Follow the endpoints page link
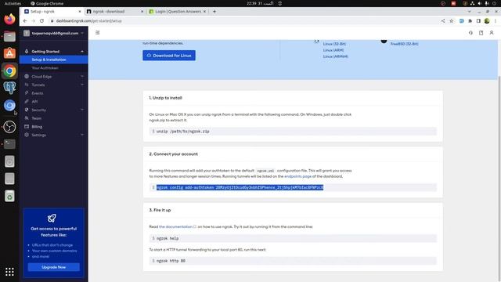The width and height of the screenshot is (501, 282). [297, 176]
